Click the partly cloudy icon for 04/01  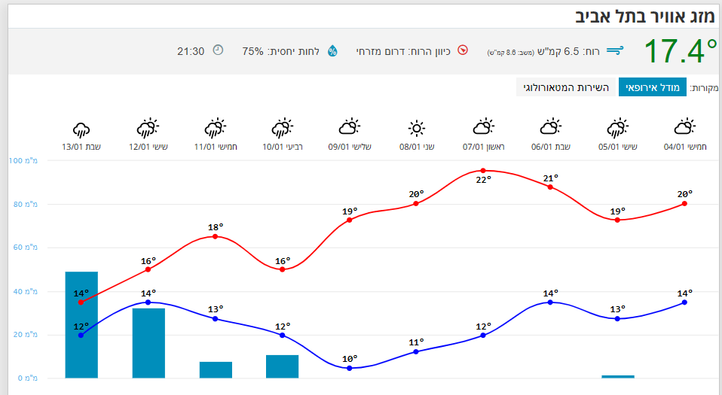point(685,128)
